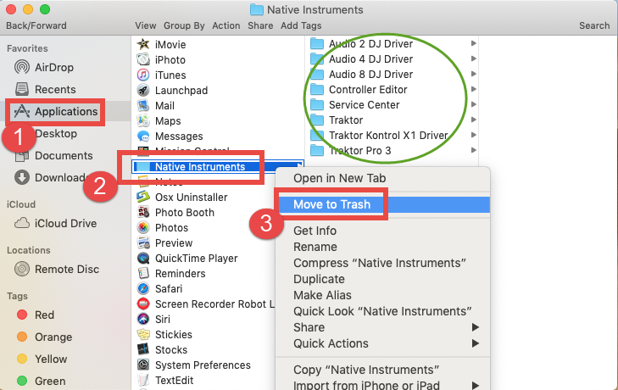
Task: Choose Quick Look “Native Instruments”
Action: coord(382,311)
